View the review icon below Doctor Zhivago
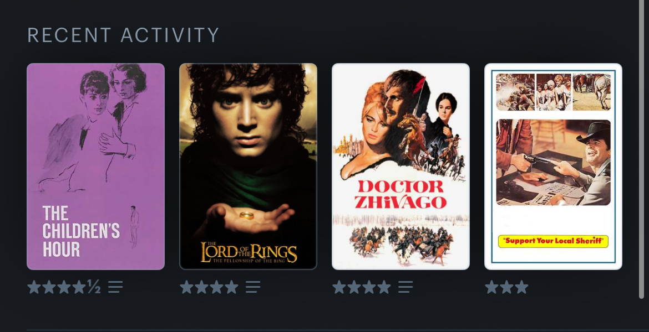This screenshot has height=332, width=649. coord(405,287)
